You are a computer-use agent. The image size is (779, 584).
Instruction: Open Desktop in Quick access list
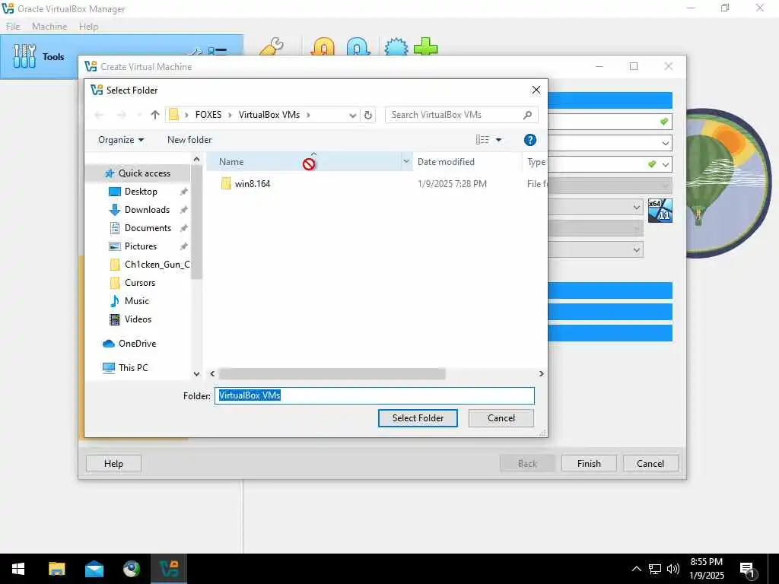click(141, 192)
